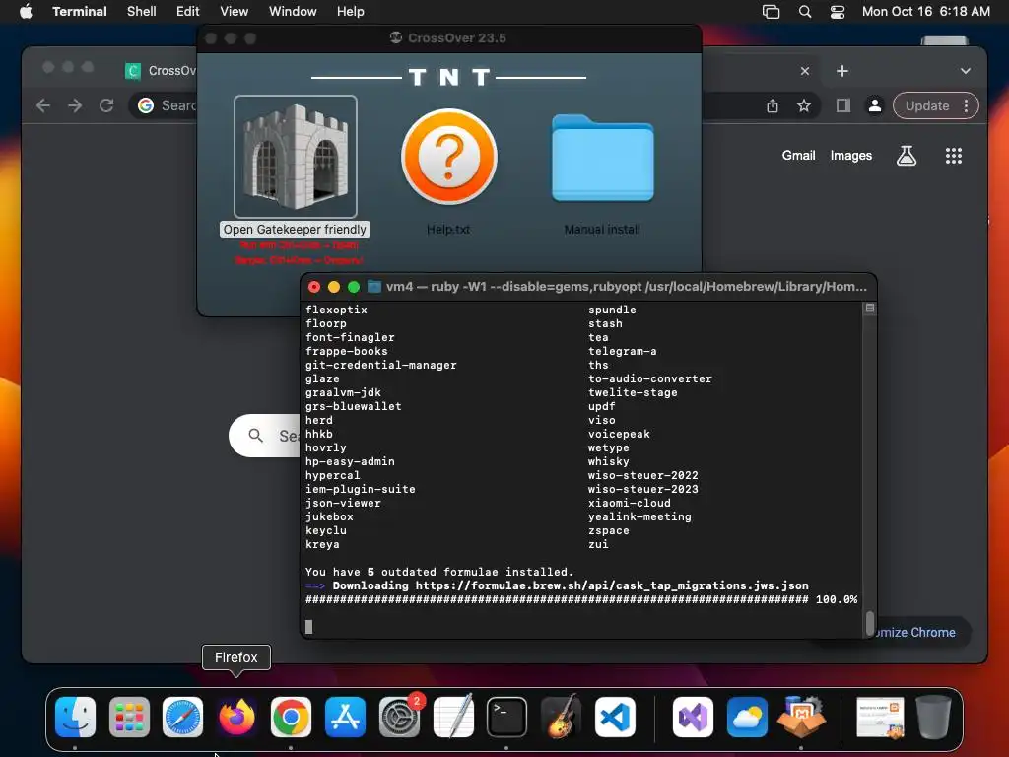Open the Shell menu
The height and width of the screenshot is (757, 1009).
click(x=142, y=11)
